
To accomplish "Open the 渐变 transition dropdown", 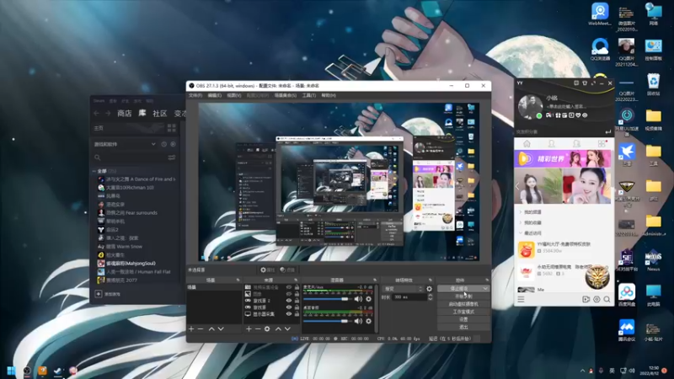I will click(403, 289).
